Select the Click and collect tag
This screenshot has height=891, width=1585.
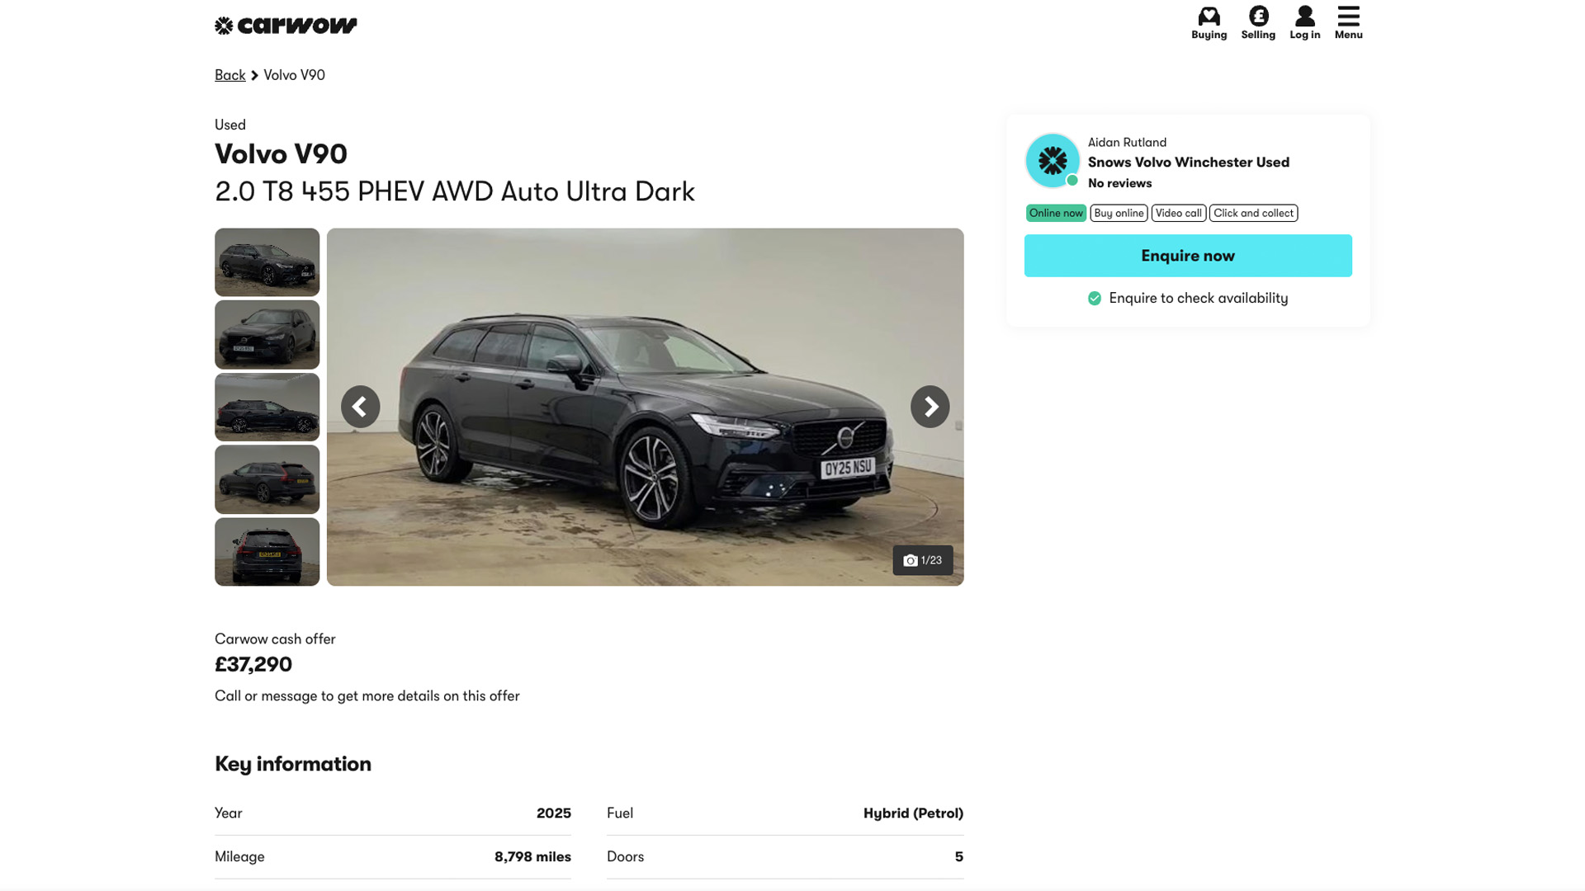1253,213
